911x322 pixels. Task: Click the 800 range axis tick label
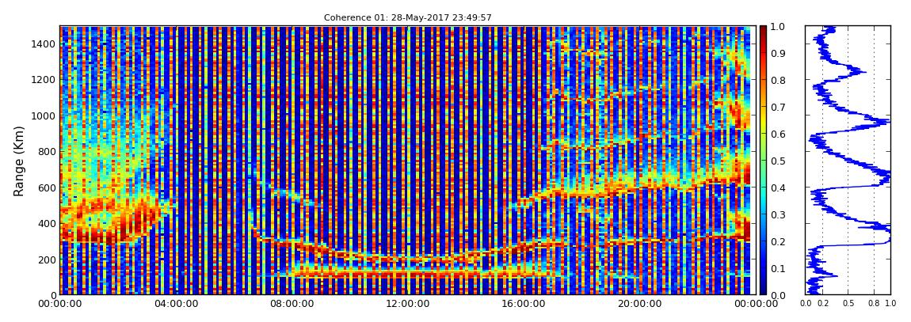tap(47, 152)
